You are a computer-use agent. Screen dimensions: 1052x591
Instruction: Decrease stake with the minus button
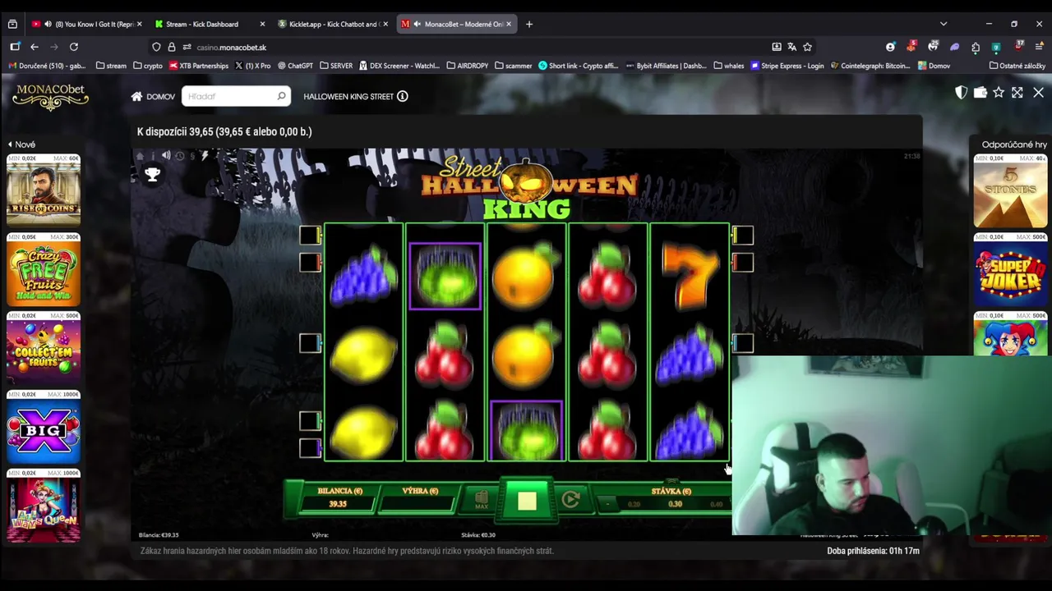point(607,504)
